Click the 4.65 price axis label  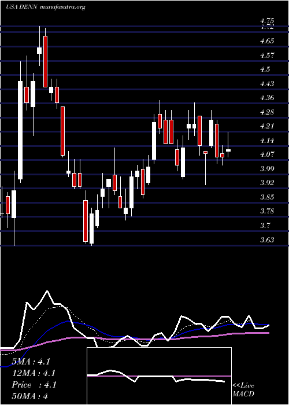pyautogui.click(x=267, y=41)
